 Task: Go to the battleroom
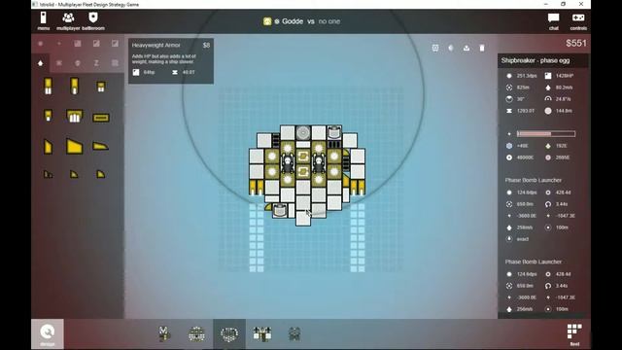[93, 21]
